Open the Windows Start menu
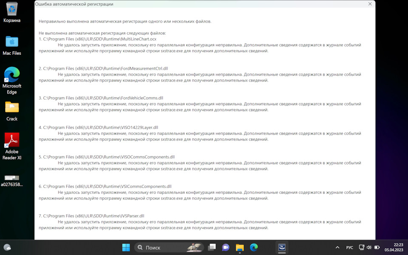408x255 pixels. [x=126, y=247]
